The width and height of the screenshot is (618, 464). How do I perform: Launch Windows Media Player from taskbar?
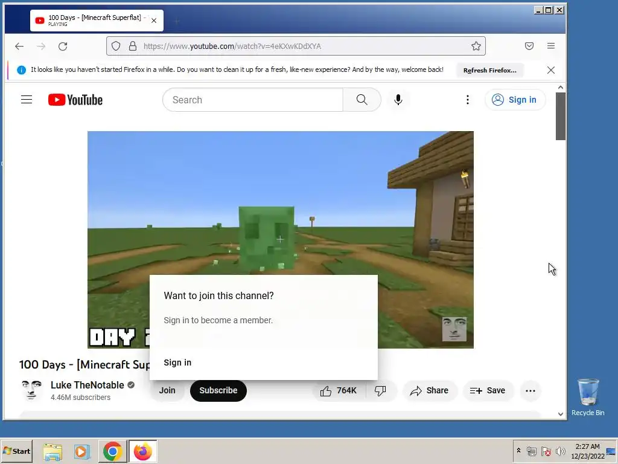coord(82,451)
